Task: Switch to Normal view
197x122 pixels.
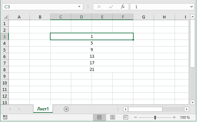Action: coord(99,117)
